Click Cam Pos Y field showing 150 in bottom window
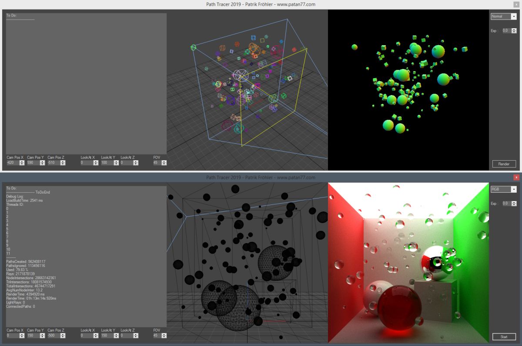522x346 pixels. tap(33, 336)
